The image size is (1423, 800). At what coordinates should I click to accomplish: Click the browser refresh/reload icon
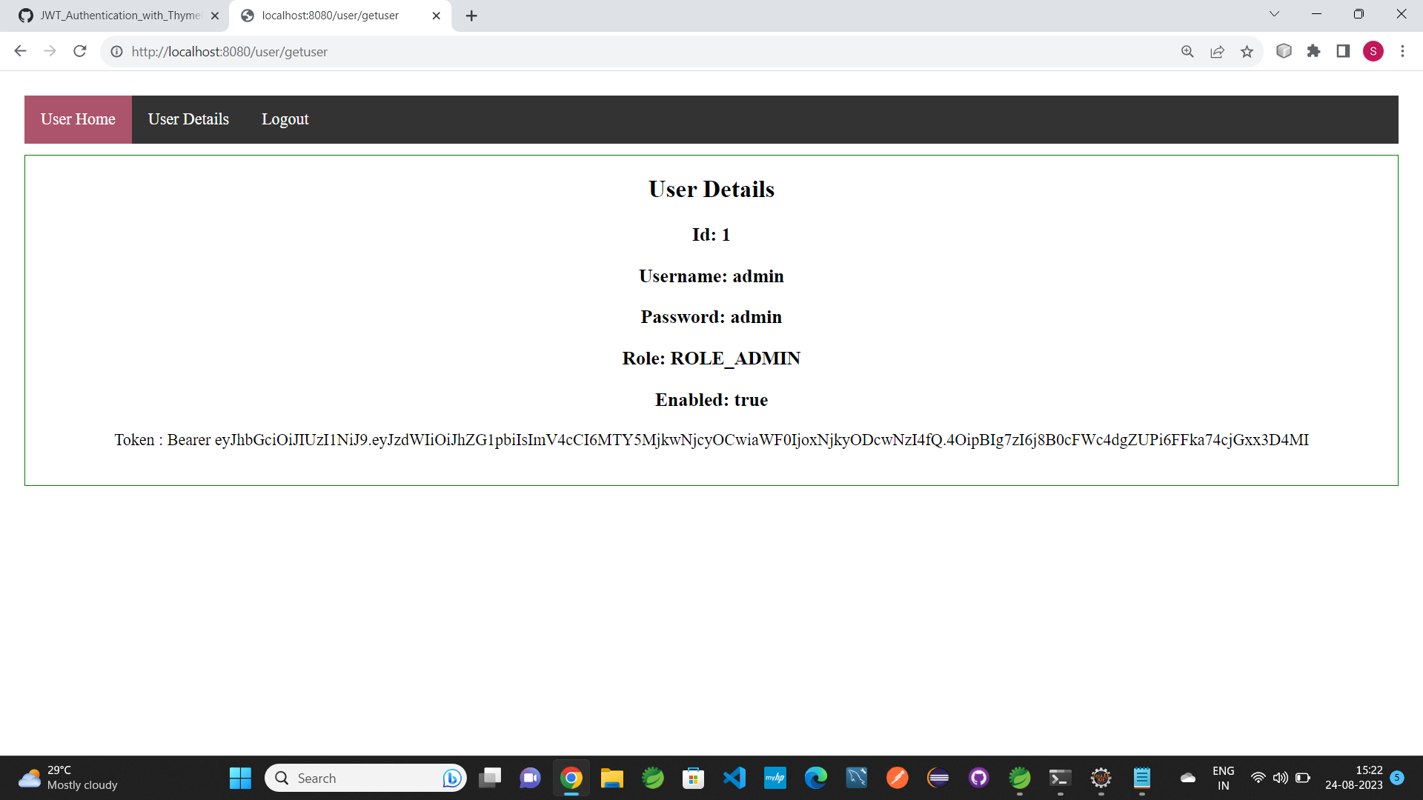[81, 51]
